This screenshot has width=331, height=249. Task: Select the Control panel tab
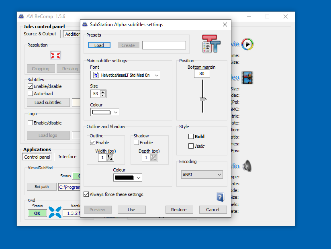click(x=37, y=157)
